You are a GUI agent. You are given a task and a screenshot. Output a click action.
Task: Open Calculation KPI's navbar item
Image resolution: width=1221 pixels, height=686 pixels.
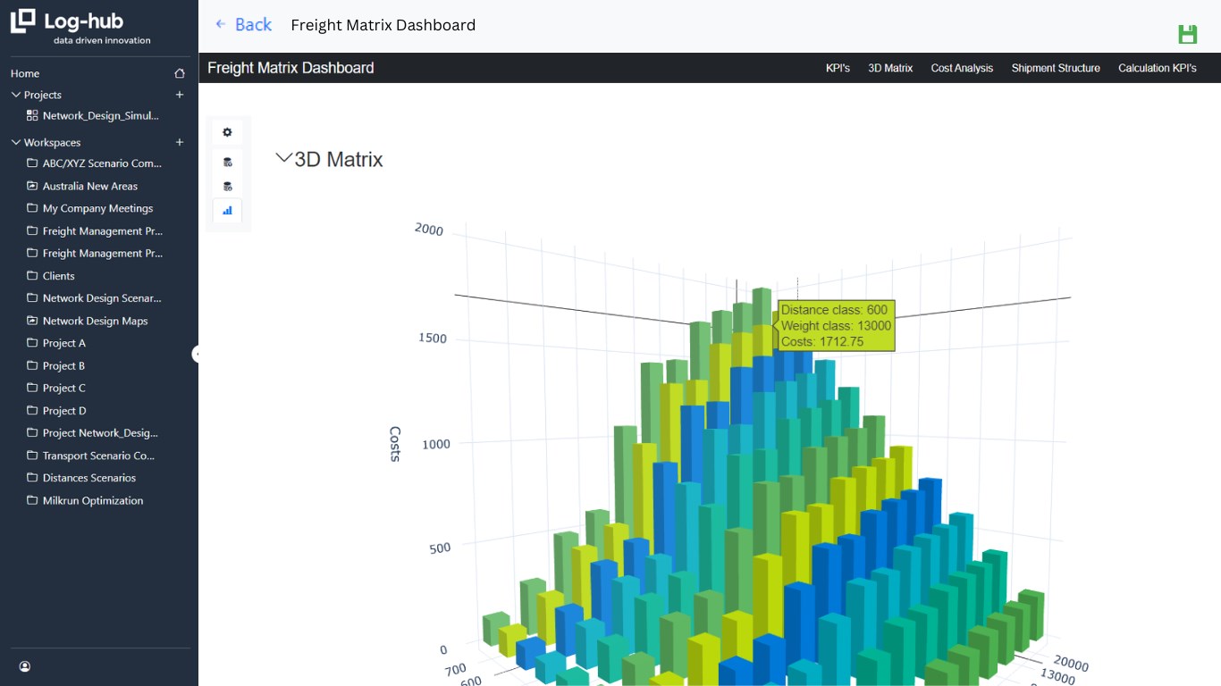1158,68
